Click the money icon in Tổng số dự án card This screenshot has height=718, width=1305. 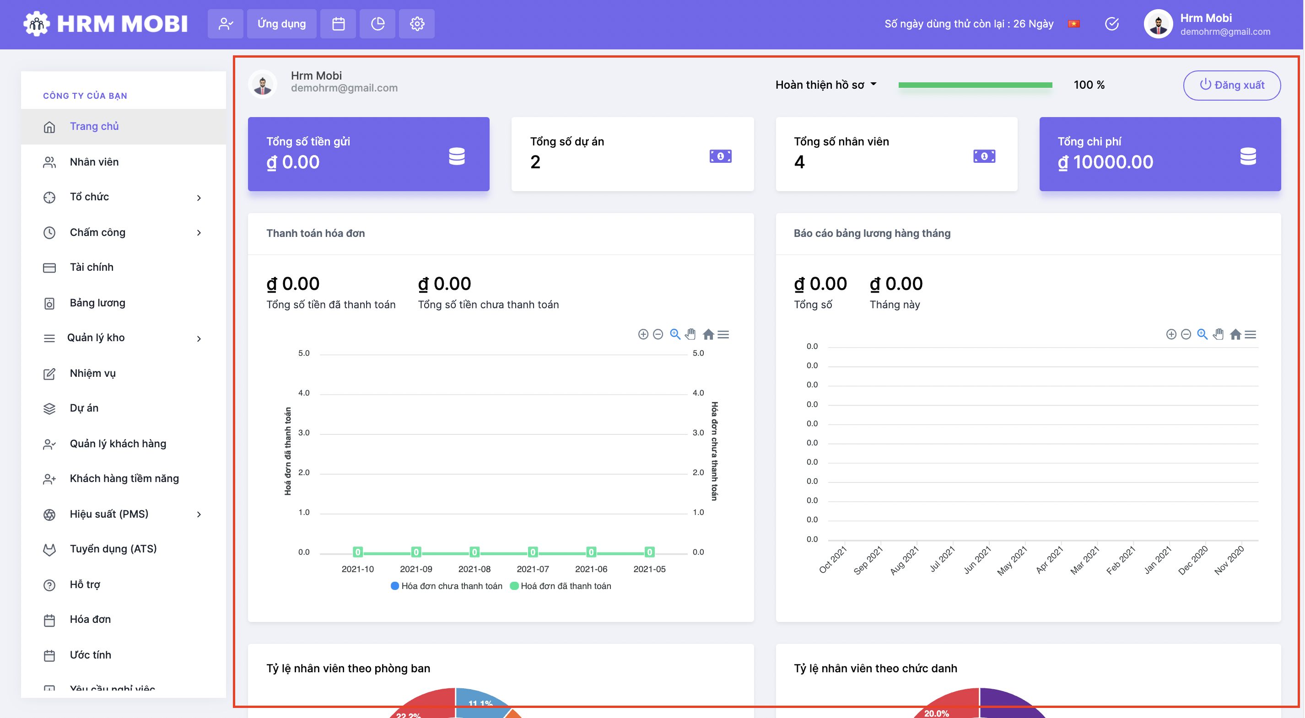pos(720,156)
